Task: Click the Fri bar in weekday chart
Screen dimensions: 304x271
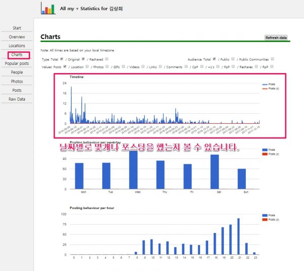Action: 187,177
